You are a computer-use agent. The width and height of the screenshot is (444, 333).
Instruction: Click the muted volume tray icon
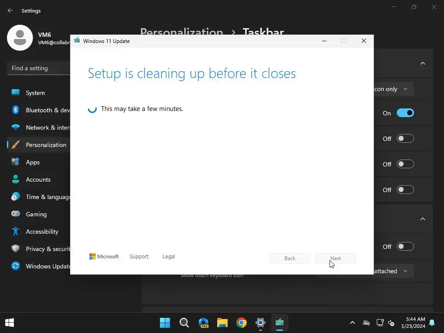(391, 323)
